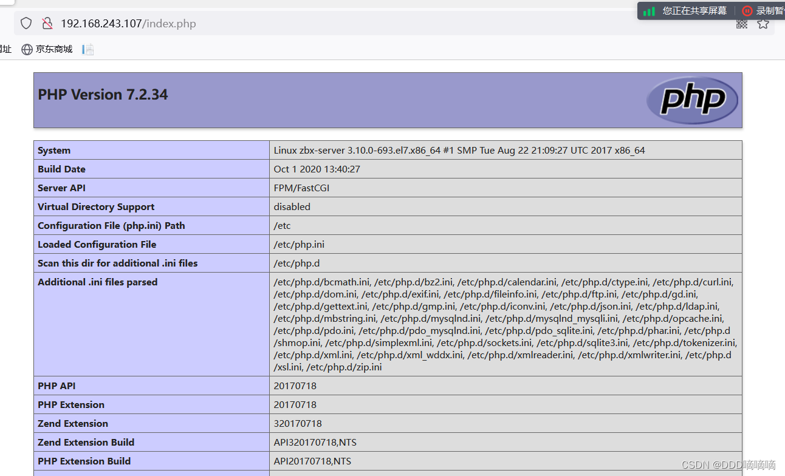Image resolution: width=785 pixels, height=476 pixels.
Task: Click the Build Date label
Action: coord(61,169)
